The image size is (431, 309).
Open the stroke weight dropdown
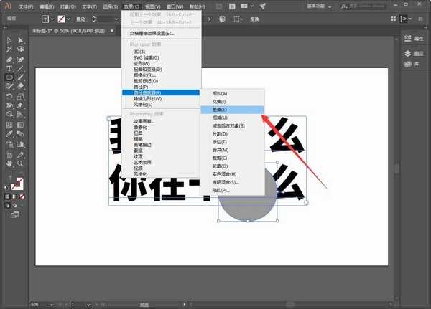(116, 19)
